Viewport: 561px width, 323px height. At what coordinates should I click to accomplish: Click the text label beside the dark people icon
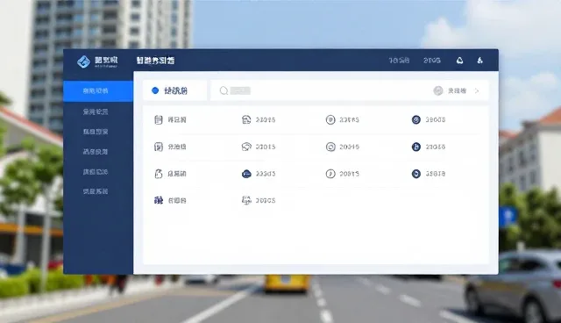tap(177, 200)
